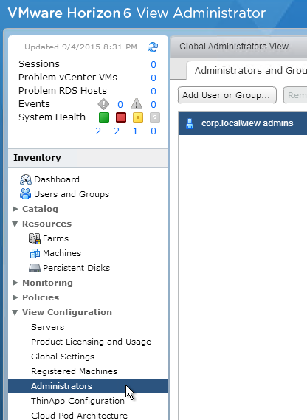Image resolution: width=307 pixels, height=420 pixels.
Task: Click the group icon beside corp.local\view admins
Action: (190, 123)
